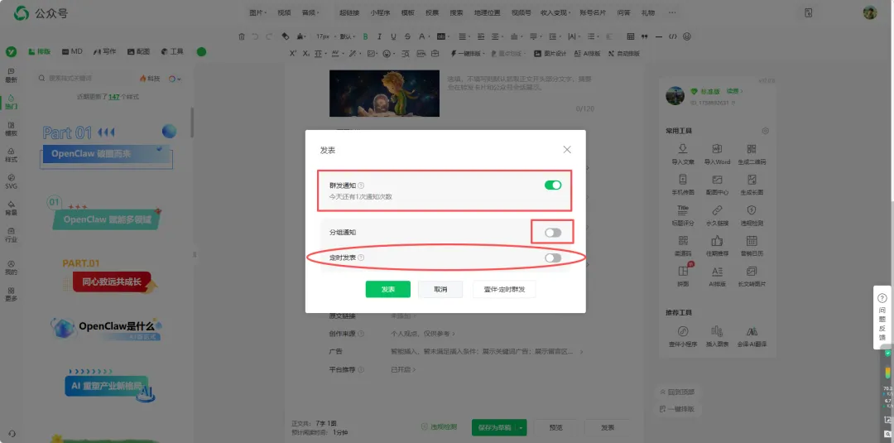
Task: Click the 预览 button at bottom
Action: pyautogui.click(x=555, y=427)
